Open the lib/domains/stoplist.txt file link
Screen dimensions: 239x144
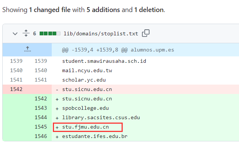click(101, 33)
